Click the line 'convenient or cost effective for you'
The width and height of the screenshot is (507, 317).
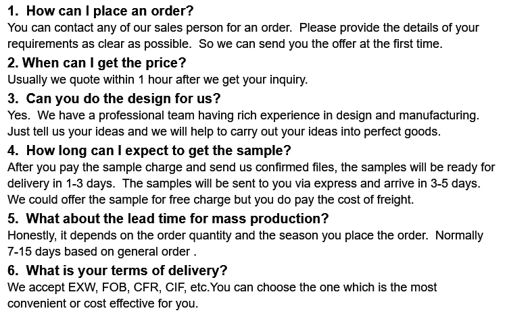(103, 304)
